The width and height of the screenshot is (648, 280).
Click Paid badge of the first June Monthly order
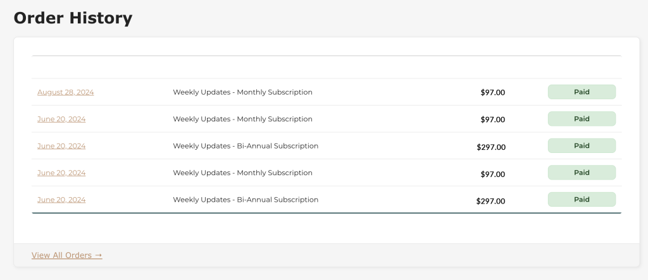581,119
